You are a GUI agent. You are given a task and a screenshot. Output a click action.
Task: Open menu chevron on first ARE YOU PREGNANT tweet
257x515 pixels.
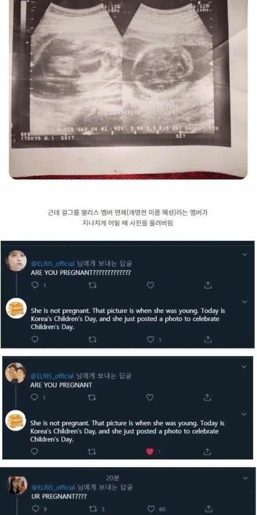pyautogui.click(x=244, y=255)
